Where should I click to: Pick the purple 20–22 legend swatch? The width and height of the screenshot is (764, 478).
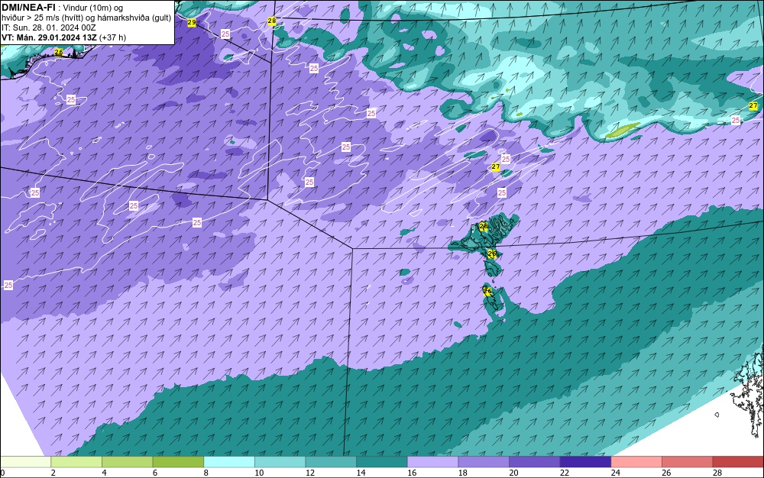(535, 462)
